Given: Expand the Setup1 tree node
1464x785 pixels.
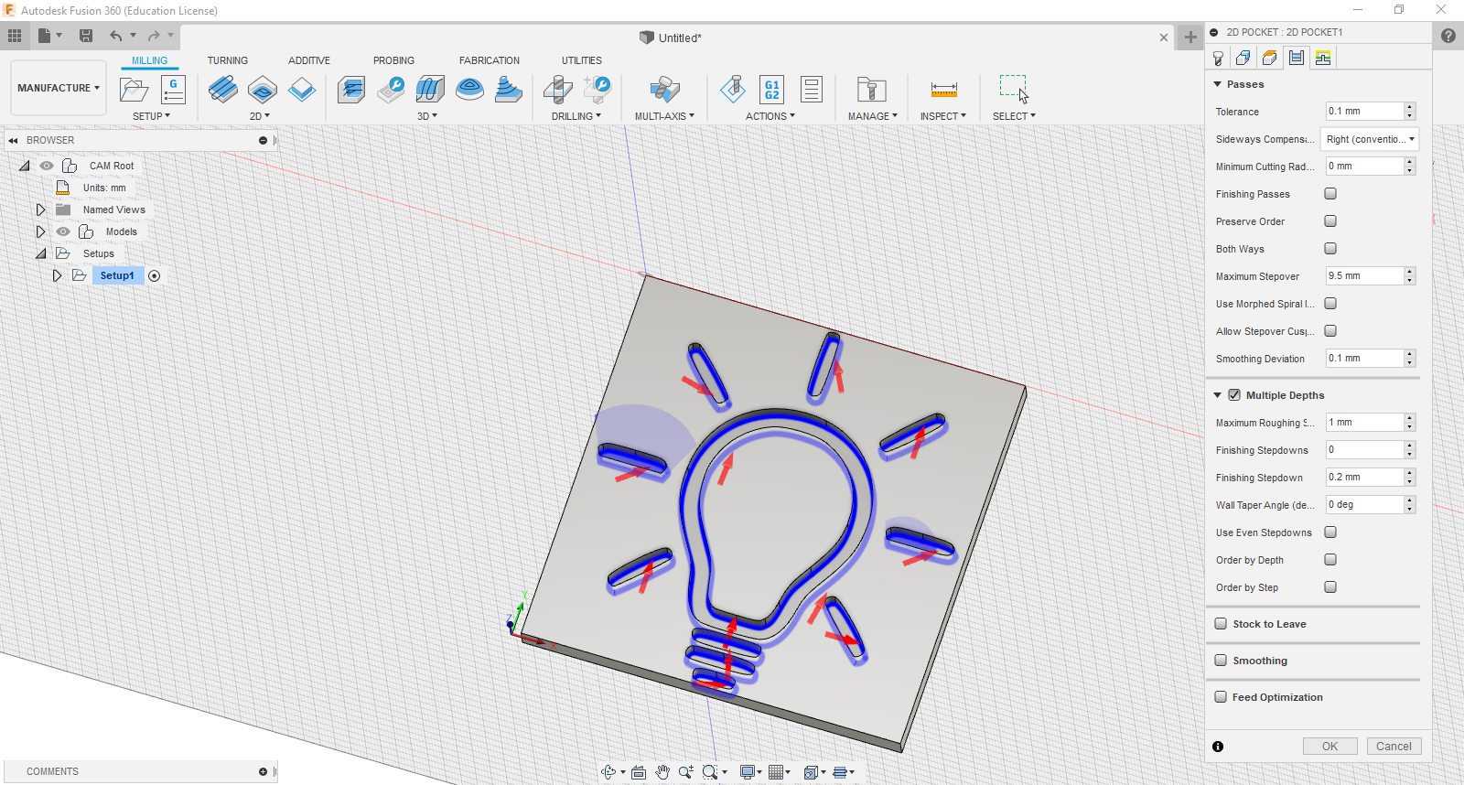Looking at the screenshot, I should pos(57,275).
